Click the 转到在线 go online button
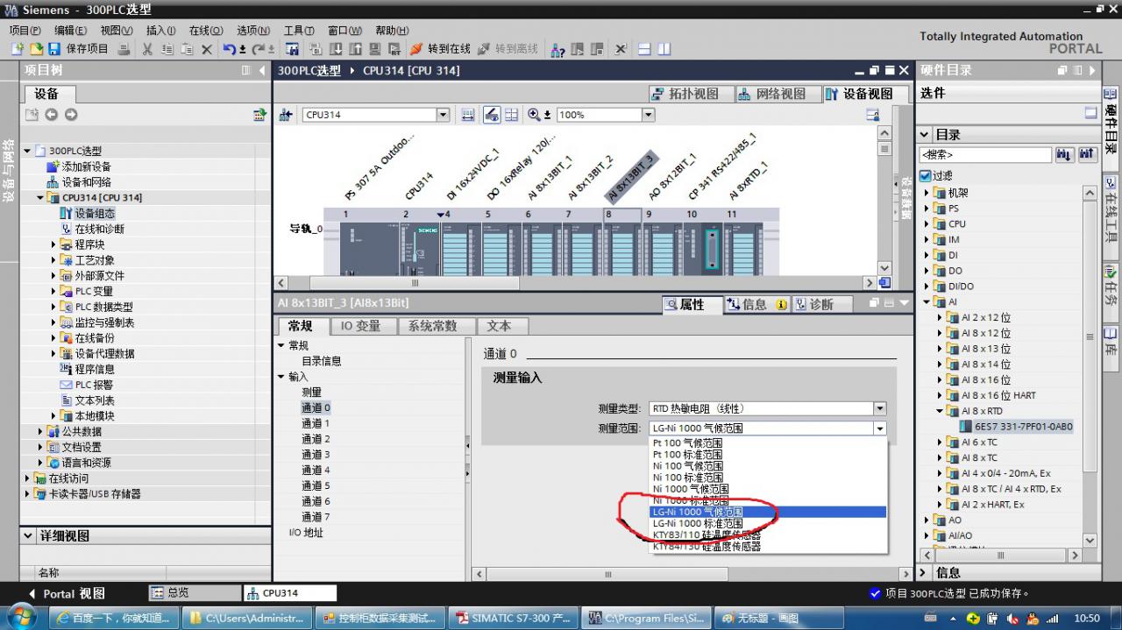1122x630 pixels. (440, 49)
